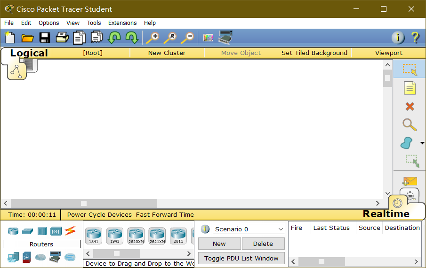The image size is (426, 268).
Task: Toggle the Logical workspace view
Action: (29, 53)
